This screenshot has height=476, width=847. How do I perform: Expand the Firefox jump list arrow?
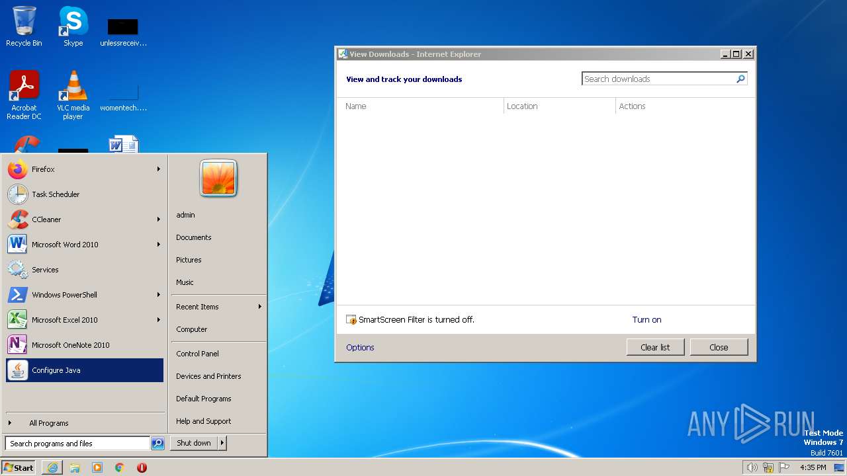coord(159,169)
